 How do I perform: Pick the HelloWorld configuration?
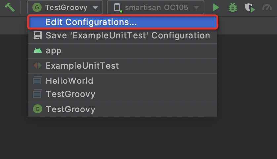[122, 81]
